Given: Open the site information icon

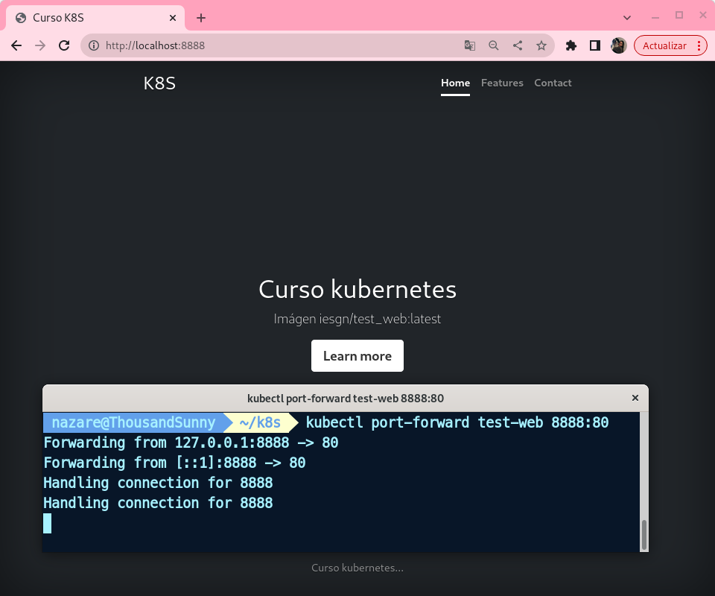Looking at the screenshot, I should coord(94,45).
